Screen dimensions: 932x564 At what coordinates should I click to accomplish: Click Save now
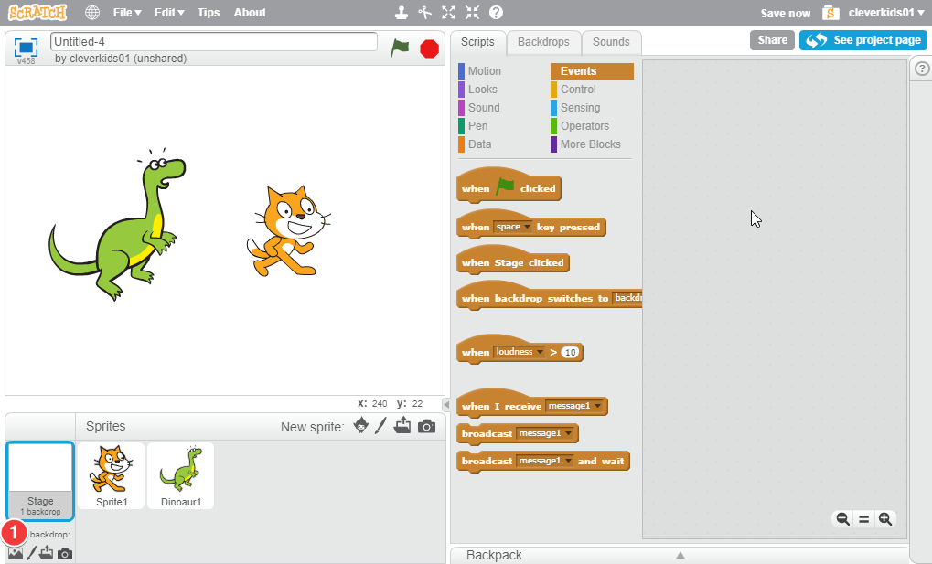(785, 13)
